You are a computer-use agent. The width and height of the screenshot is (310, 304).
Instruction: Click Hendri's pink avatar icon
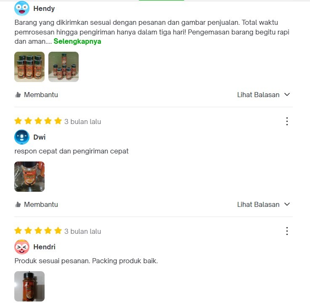(22, 247)
